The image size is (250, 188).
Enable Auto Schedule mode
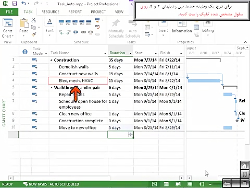[133, 28]
